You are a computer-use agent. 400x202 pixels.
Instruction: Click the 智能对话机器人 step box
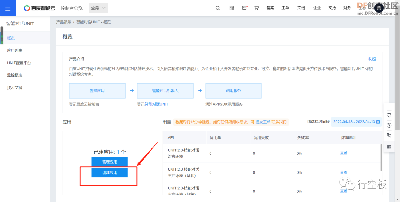point(165,91)
